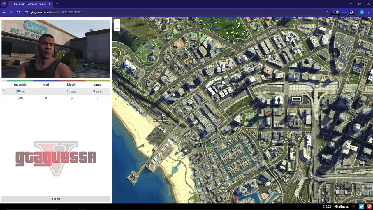
Task: Click the © 2021 - GtaGuessr footer text
Action: (x=336, y=206)
